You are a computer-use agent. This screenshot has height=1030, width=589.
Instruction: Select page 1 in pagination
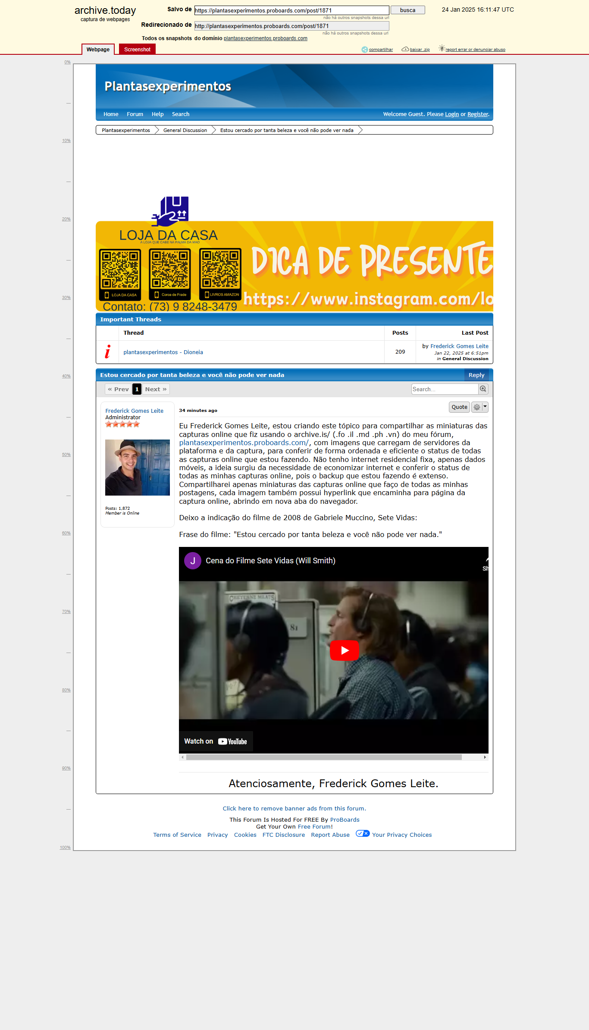tap(137, 389)
